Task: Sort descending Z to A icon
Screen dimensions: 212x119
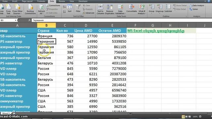Action: pos(64,11)
